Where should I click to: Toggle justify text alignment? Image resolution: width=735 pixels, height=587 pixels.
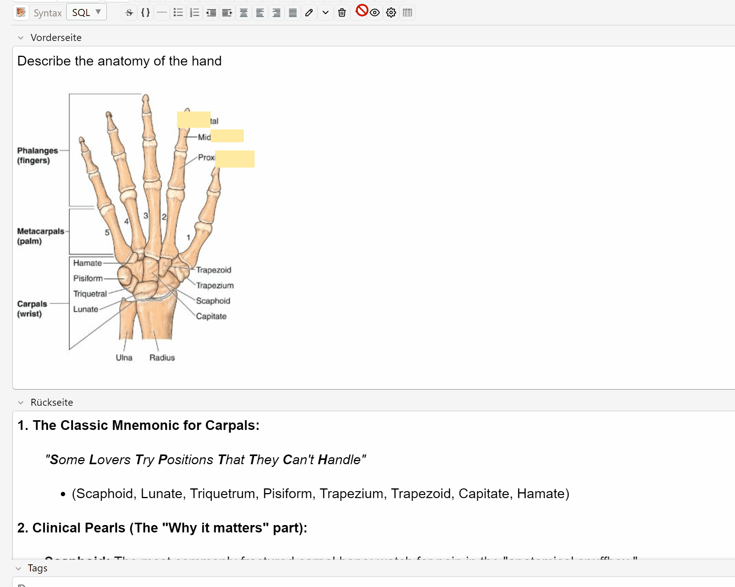point(293,13)
